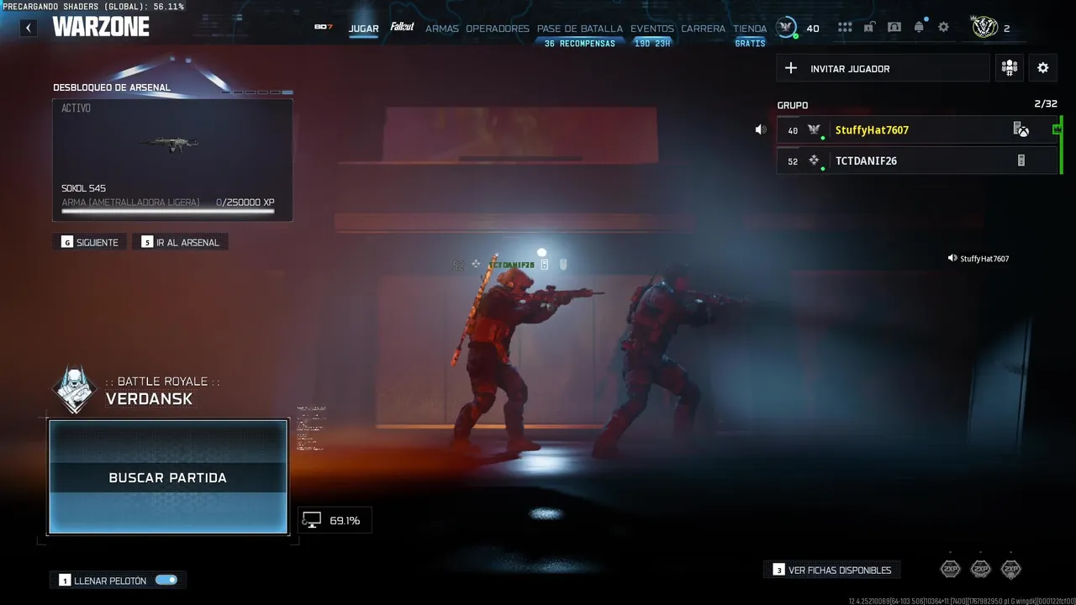Click the Battle Royale mode emblem
Viewport: 1076px width, 605px height.
(75, 390)
